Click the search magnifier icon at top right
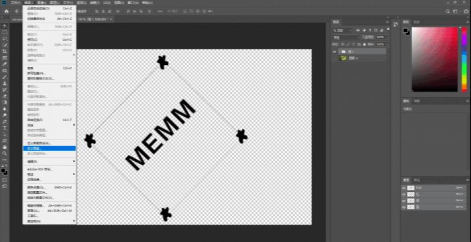 448,11
